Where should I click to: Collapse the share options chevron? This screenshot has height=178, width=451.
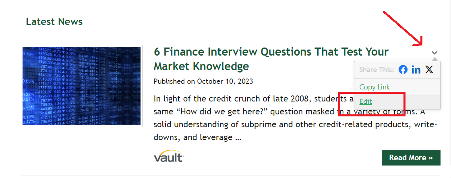point(434,53)
